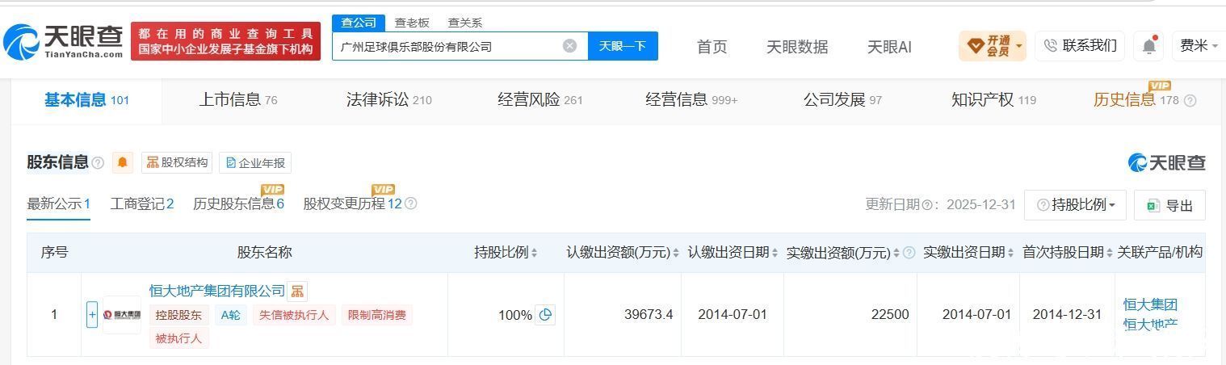Screen dimensions: 1226x365
Task: Open the 费米 user account dropdown
Action: (x=1199, y=46)
